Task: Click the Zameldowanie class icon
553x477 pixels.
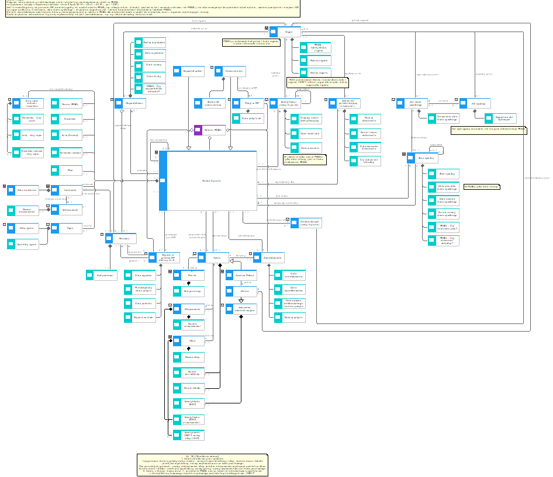Action: coord(257,257)
